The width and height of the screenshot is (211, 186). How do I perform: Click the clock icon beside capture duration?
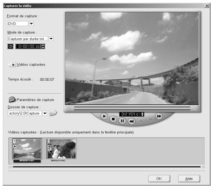tap(10, 46)
